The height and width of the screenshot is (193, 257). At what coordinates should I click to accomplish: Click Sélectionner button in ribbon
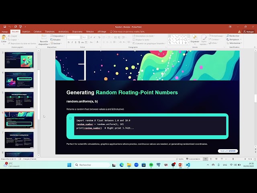[x=234, y=43]
